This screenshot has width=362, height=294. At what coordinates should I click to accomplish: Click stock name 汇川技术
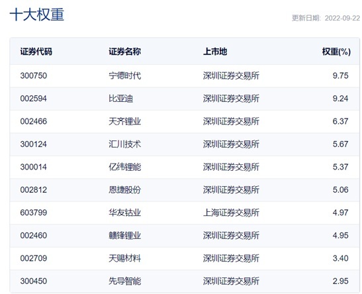pyautogui.click(x=124, y=144)
